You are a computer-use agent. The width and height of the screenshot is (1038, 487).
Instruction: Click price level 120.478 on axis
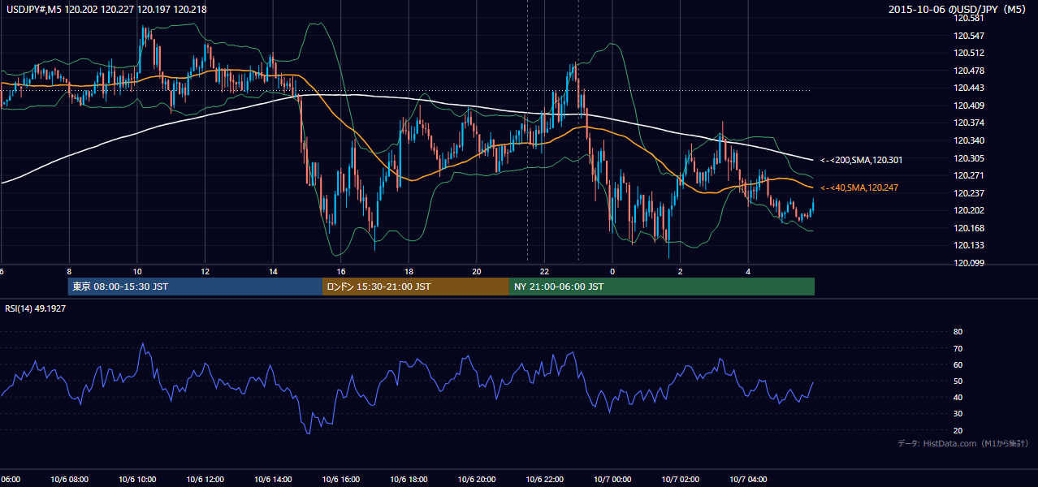tap(970, 71)
